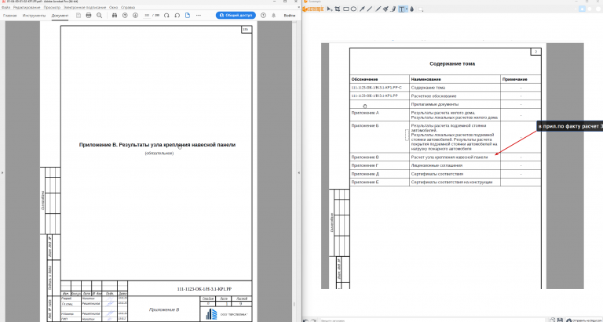Select the rectangle shape tool in Screenpic

tap(345, 9)
